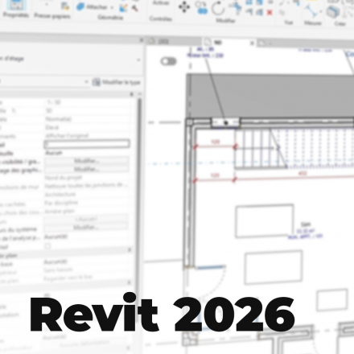Click the blue wall tag text above the plan
354x354 pixels.
click(205, 52)
